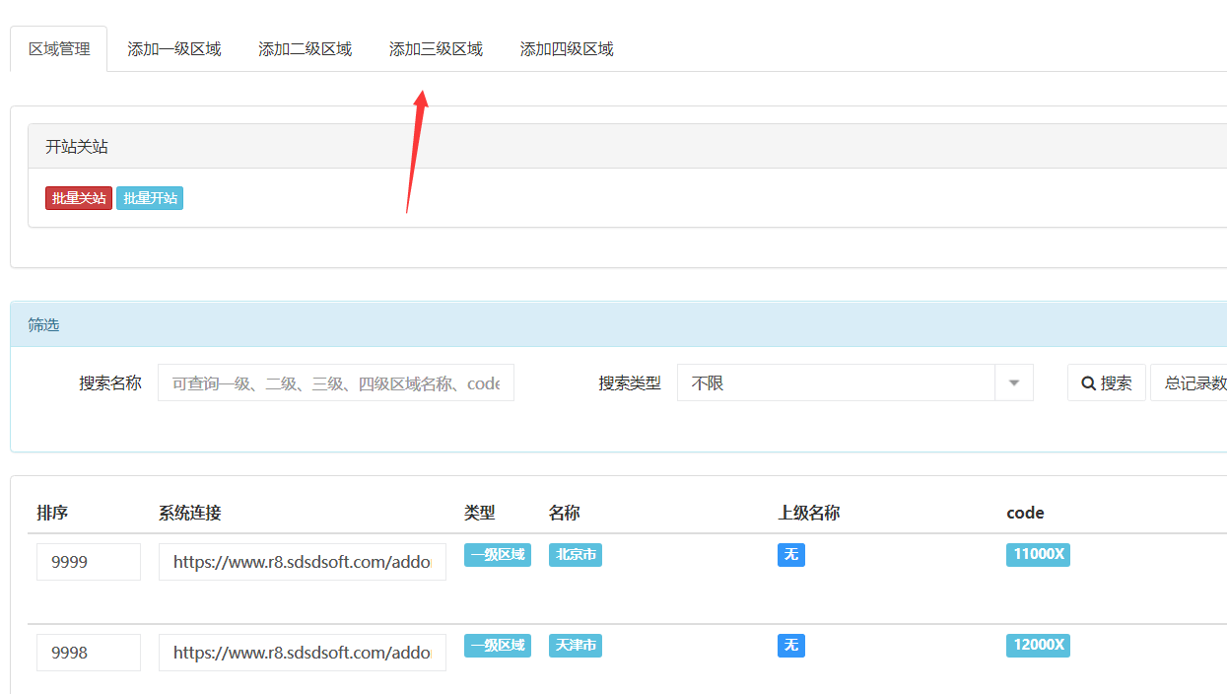Screen dimensions: 1227x694
Task: Click the 北京市 name badge
Action: tap(576, 555)
